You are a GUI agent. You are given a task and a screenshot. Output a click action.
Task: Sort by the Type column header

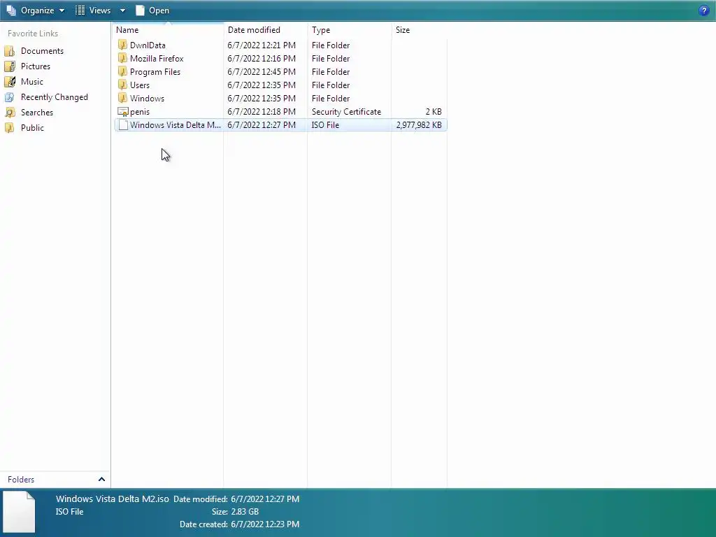click(x=350, y=29)
